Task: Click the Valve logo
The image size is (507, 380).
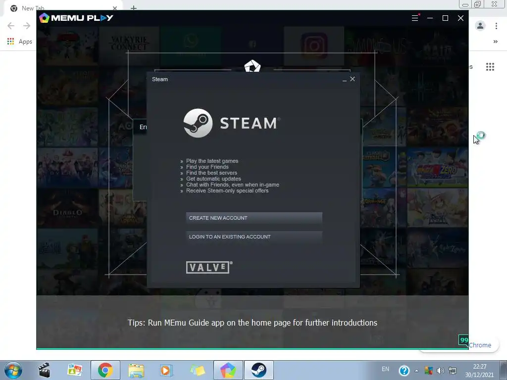Action: point(209,267)
